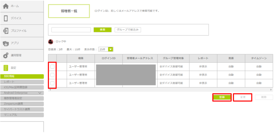Open the 運用管理 gears icon

(5, 55)
